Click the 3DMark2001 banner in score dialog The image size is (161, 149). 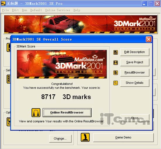tap(62, 64)
